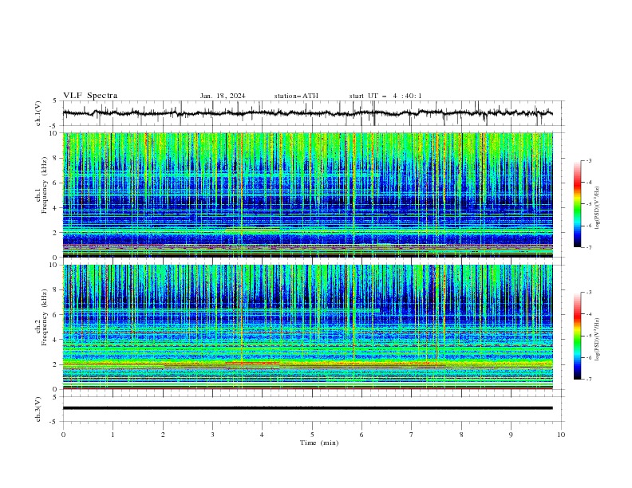
Task: Click the "ch.1(V)" waveform axis label
Action: (x=38, y=113)
